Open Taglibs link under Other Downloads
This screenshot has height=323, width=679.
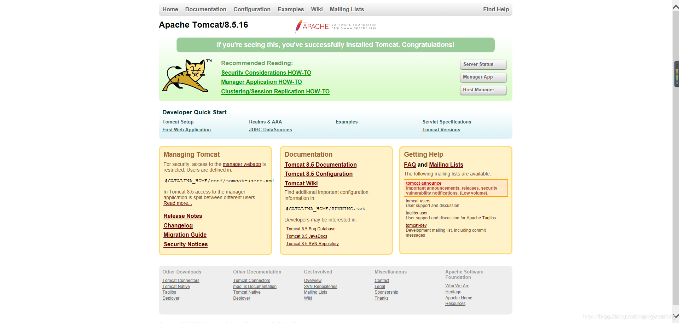pos(169,292)
